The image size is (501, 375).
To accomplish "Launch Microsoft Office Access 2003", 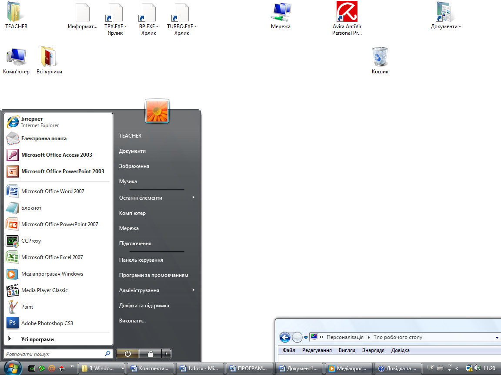I will pyautogui.click(x=58, y=155).
